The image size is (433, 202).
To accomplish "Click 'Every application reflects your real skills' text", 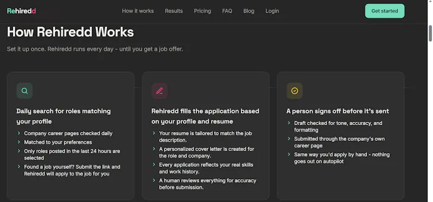I will point(206,168).
